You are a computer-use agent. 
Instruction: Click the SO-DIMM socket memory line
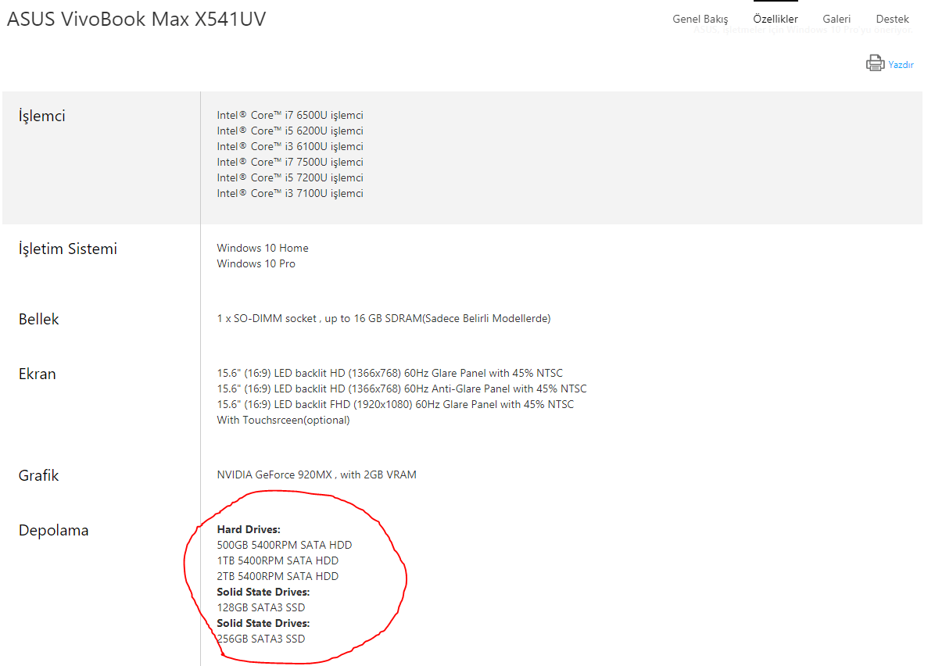[x=383, y=318]
